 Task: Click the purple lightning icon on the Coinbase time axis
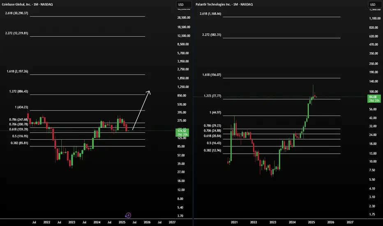pyautogui.click(x=128, y=215)
